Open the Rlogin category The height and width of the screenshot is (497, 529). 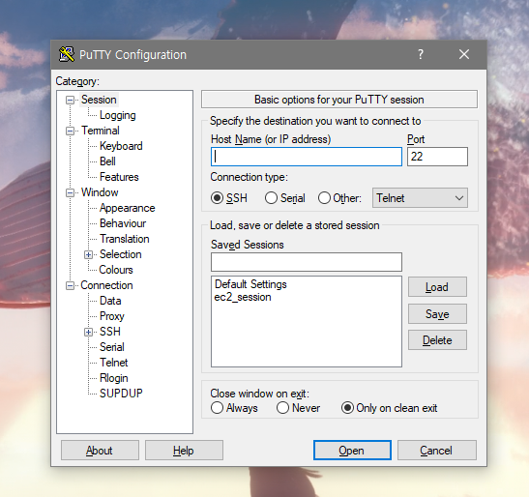point(114,378)
